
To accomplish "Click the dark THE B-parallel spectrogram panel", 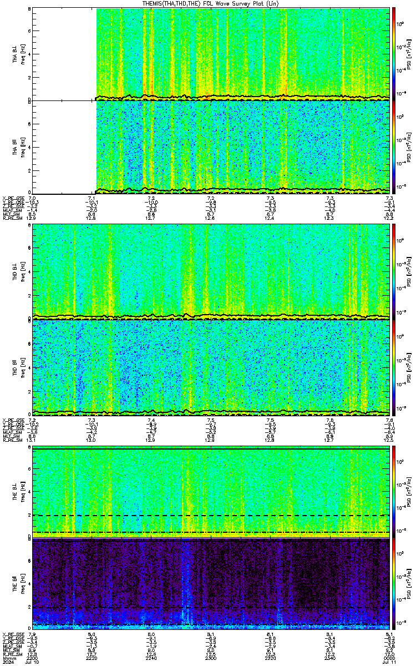I will (x=210, y=585).
